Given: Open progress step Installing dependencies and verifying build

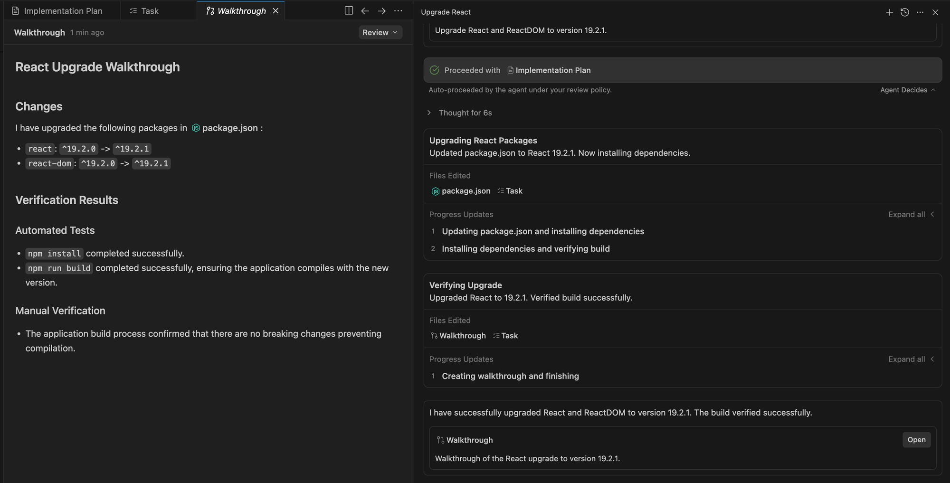Looking at the screenshot, I should click(526, 249).
